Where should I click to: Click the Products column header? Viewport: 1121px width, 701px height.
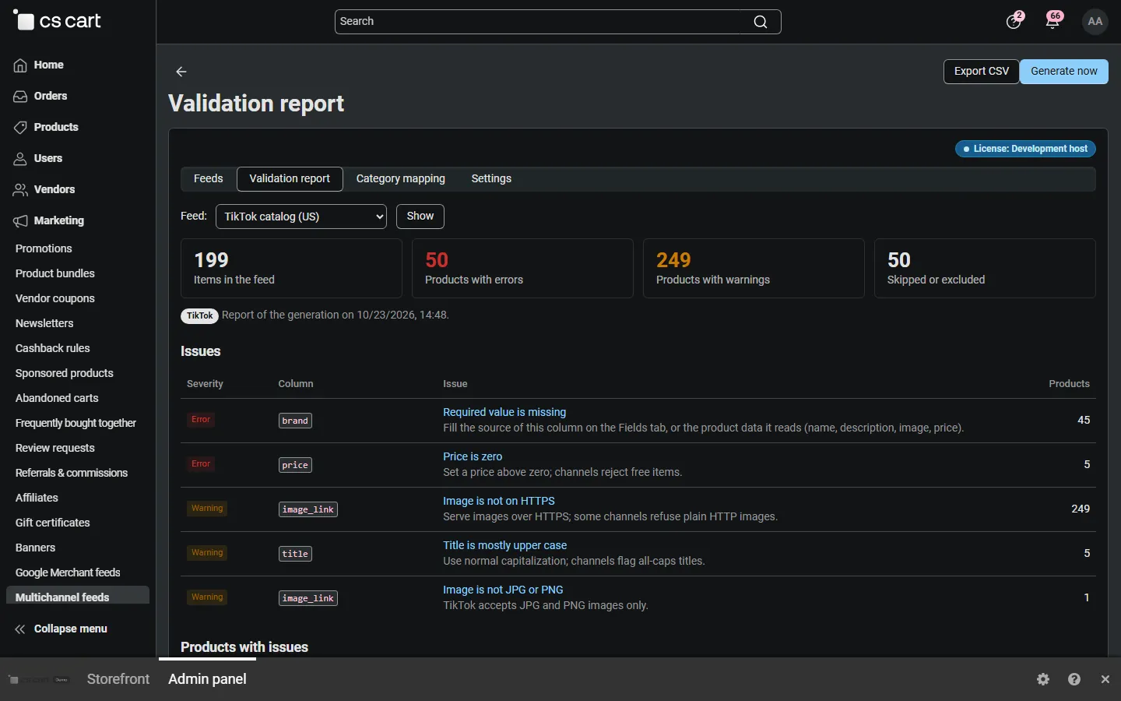pyautogui.click(x=1069, y=384)
